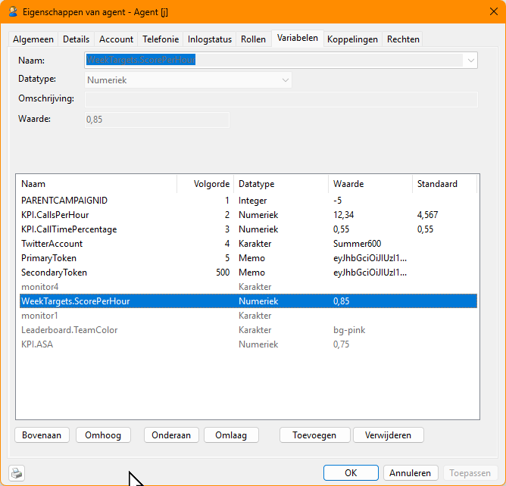Go to the Koppelingen tab
Screen dimensions: 506x486
click(352, 39)
